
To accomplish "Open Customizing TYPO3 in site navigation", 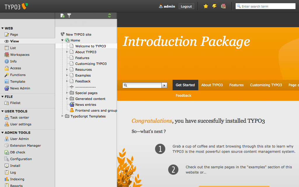I will point(266,85).
